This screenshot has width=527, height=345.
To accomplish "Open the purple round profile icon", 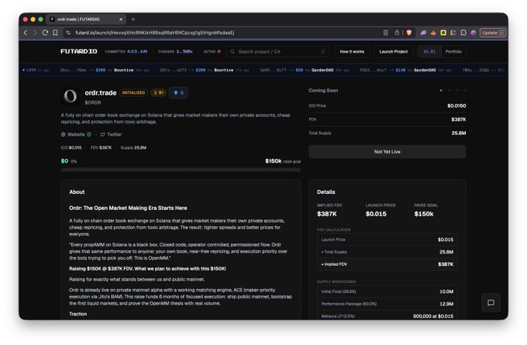I will point(474,33).
